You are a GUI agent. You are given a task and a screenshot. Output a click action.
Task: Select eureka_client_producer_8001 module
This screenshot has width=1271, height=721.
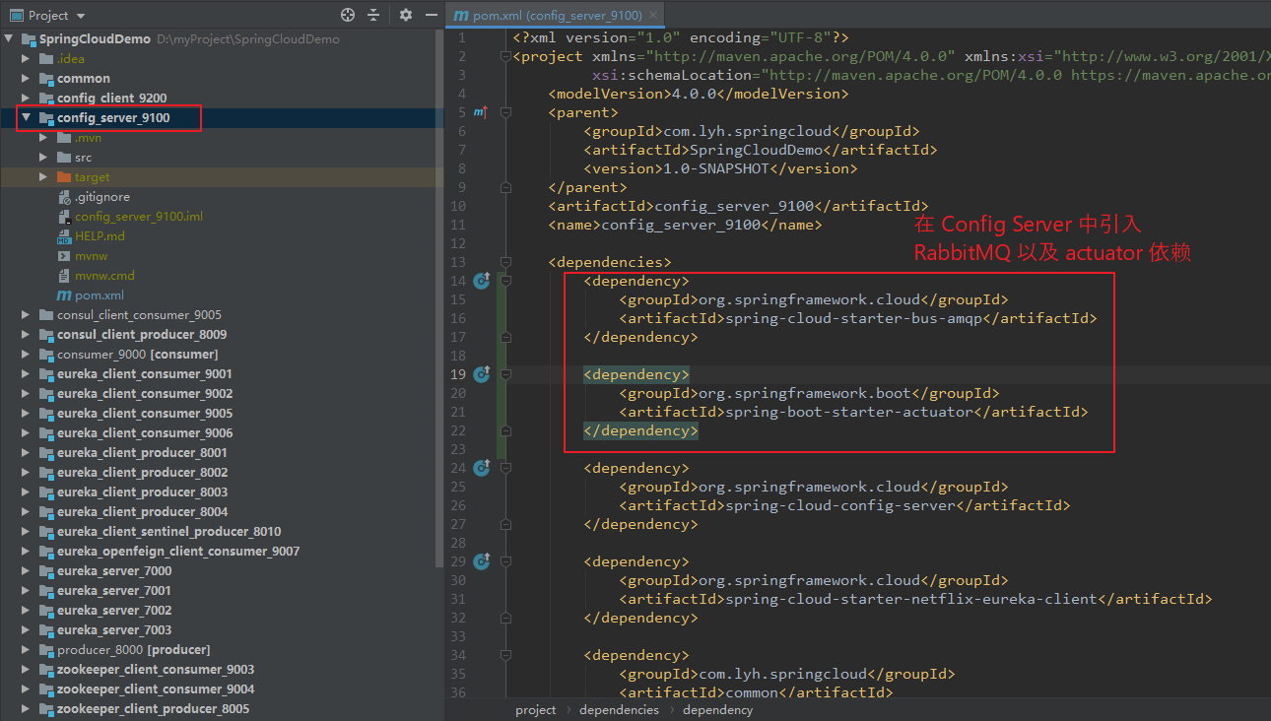click(x=142, y=453)
